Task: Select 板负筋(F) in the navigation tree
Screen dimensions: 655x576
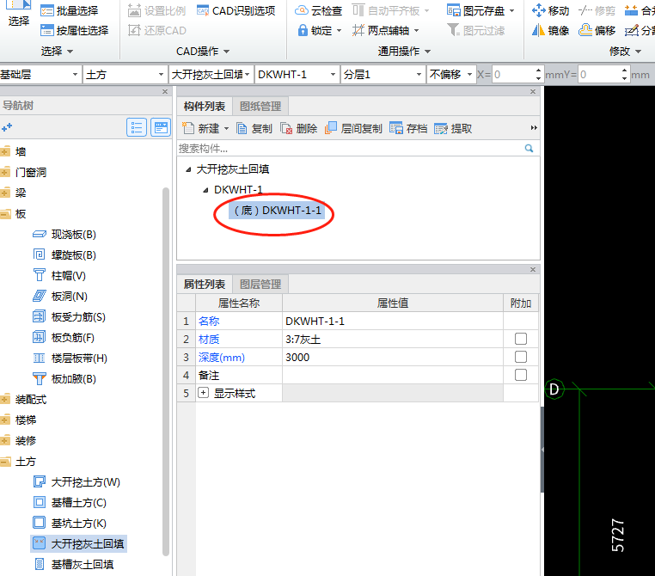Action: [64, 338]
